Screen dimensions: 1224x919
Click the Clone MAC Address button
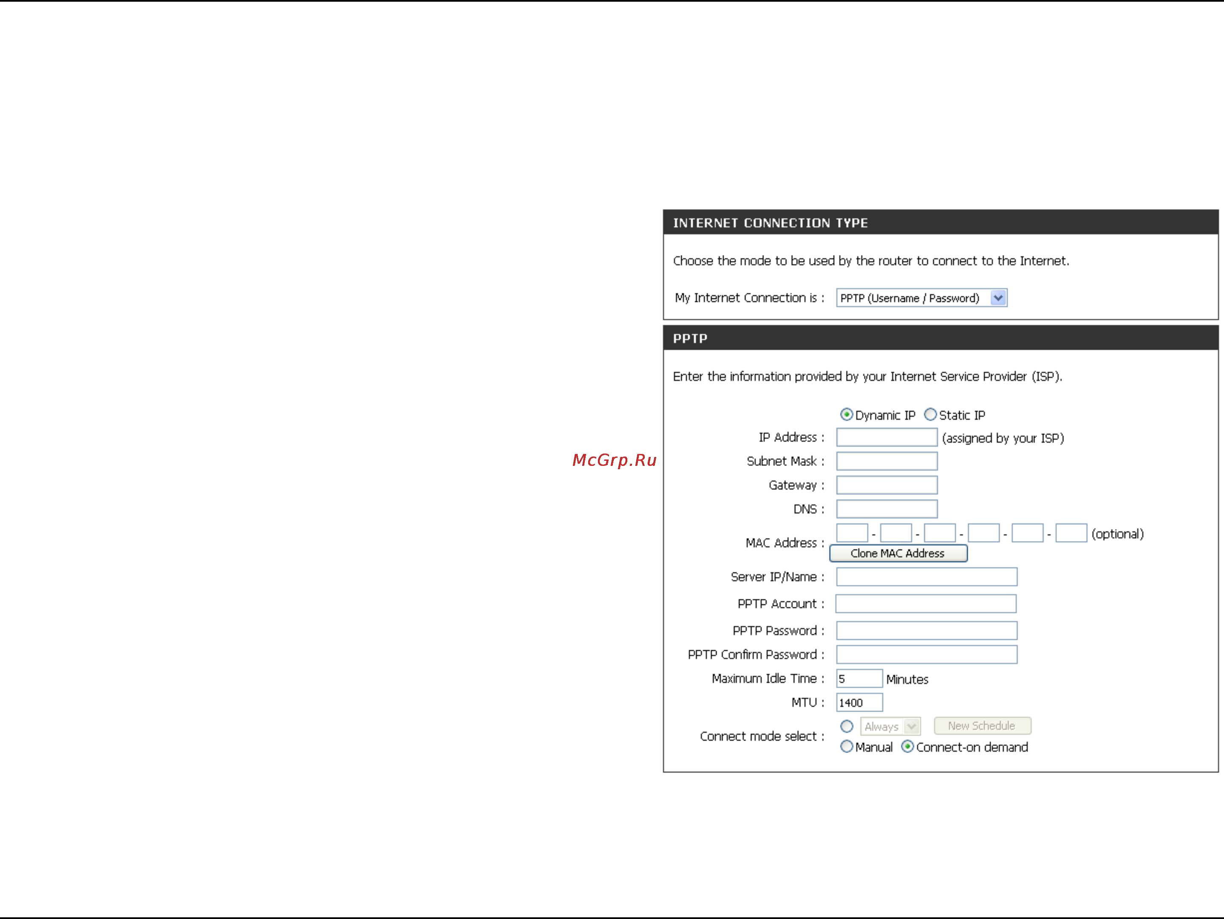point(898,553)
